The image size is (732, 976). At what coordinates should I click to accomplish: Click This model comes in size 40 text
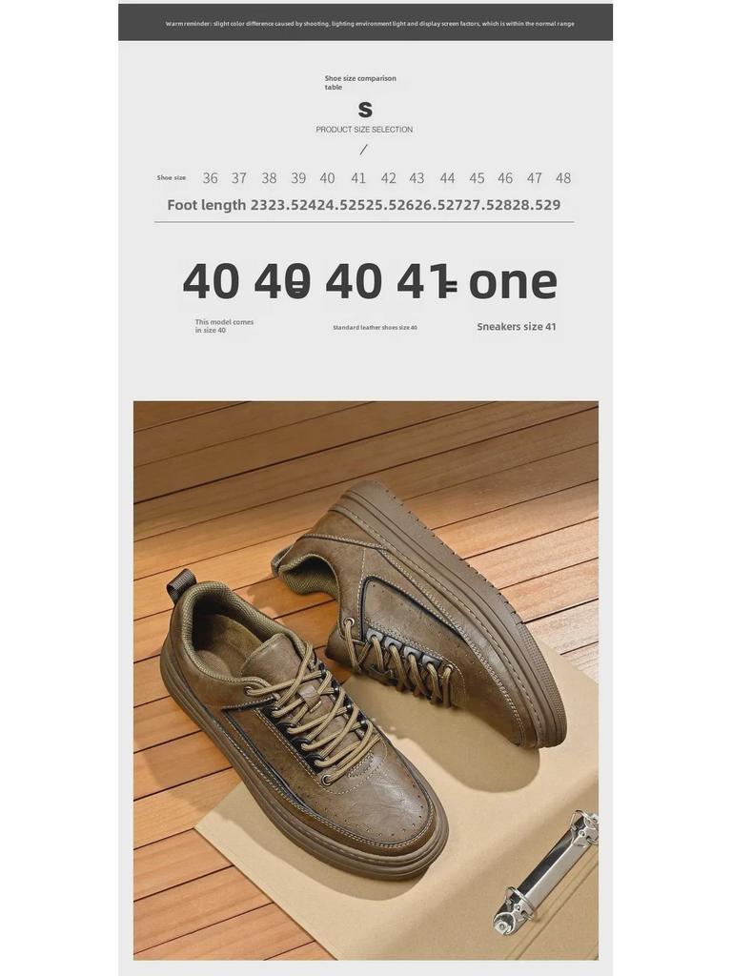(224, 326)
